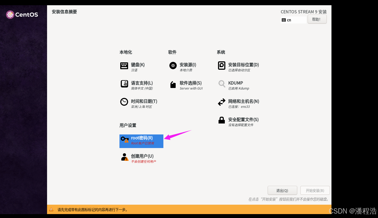Viewport: 378px width, 218px height.
Task: Click 本地介质 status text
Action: click(x=186, y=70)
